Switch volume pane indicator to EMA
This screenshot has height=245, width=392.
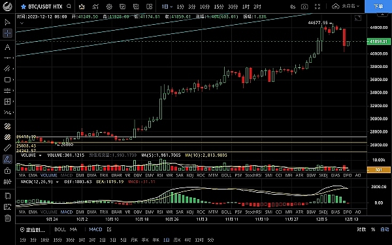click(33, 175)
